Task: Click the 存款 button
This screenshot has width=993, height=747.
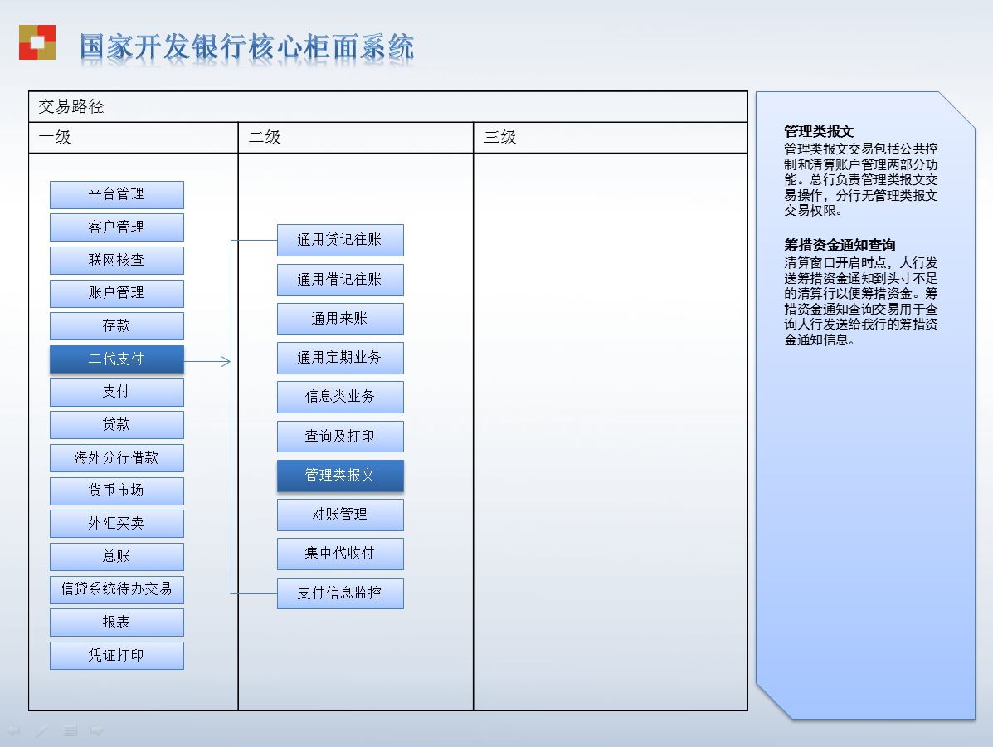Action: coord(116,326)
